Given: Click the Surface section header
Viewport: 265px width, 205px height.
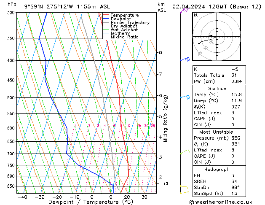Looking at the screenshot, I should [x=217, y=89].
